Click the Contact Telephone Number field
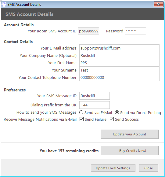Screen dimensions: 165x177 [x=119, y=78]
